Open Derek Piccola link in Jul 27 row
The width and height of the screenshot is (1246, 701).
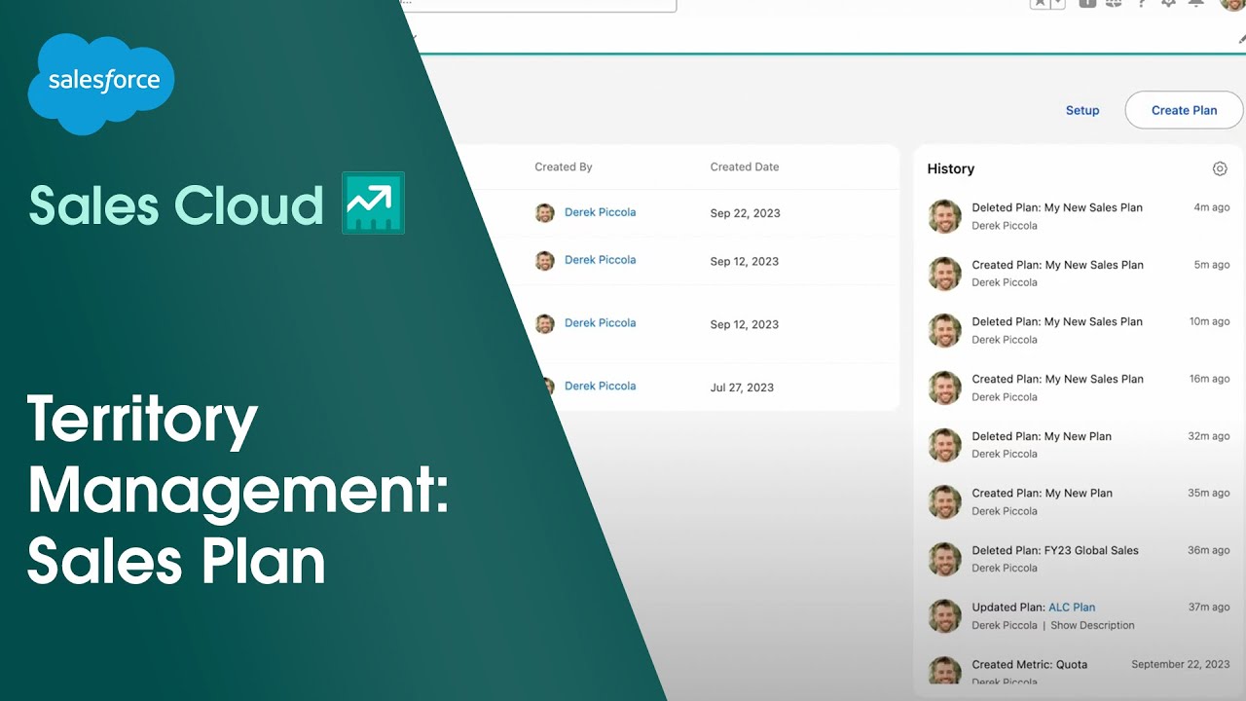(x=600, y=387)
